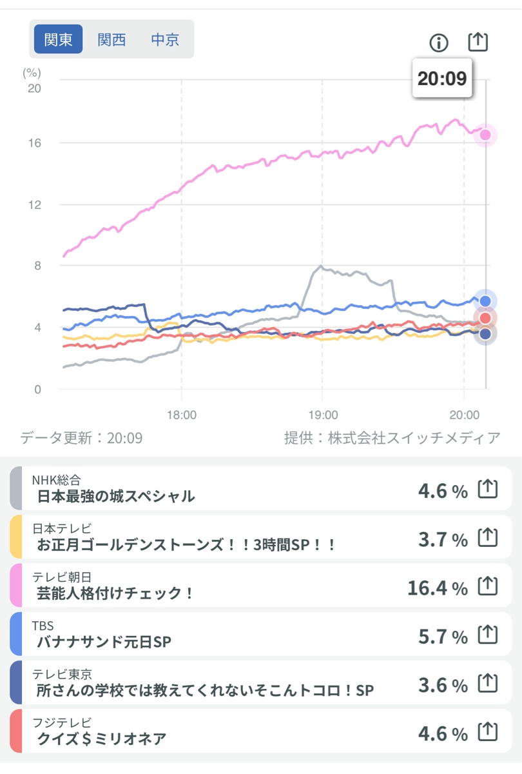Switch to the 中京 region tab

(166, 39)
